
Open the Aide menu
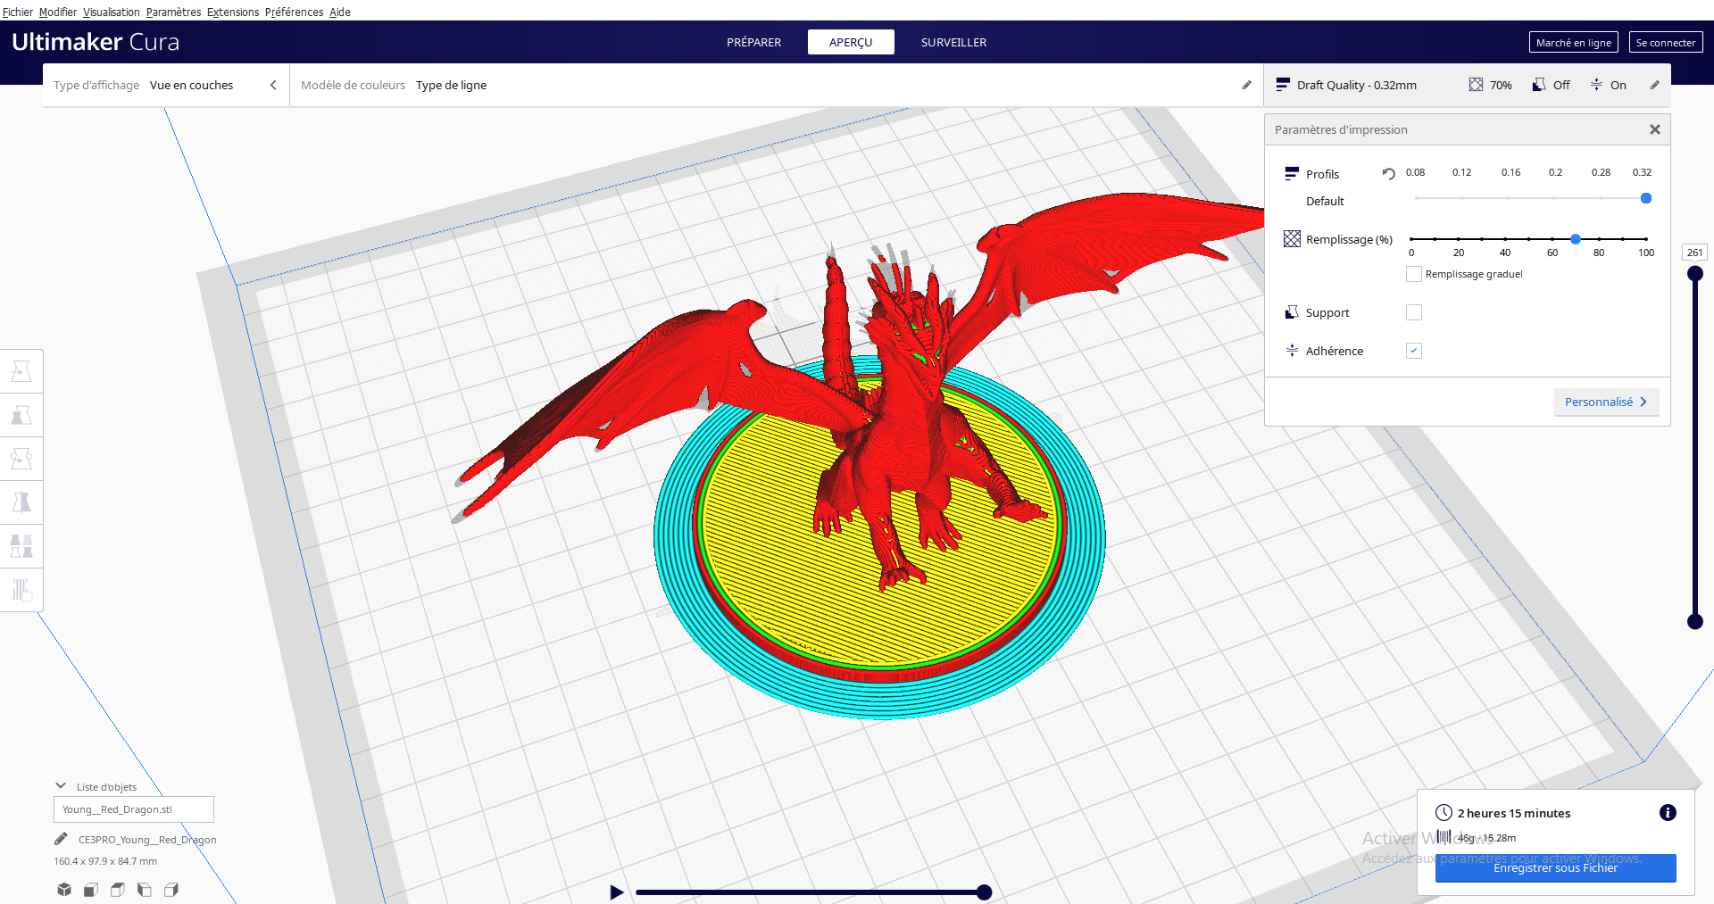point(340,12)
